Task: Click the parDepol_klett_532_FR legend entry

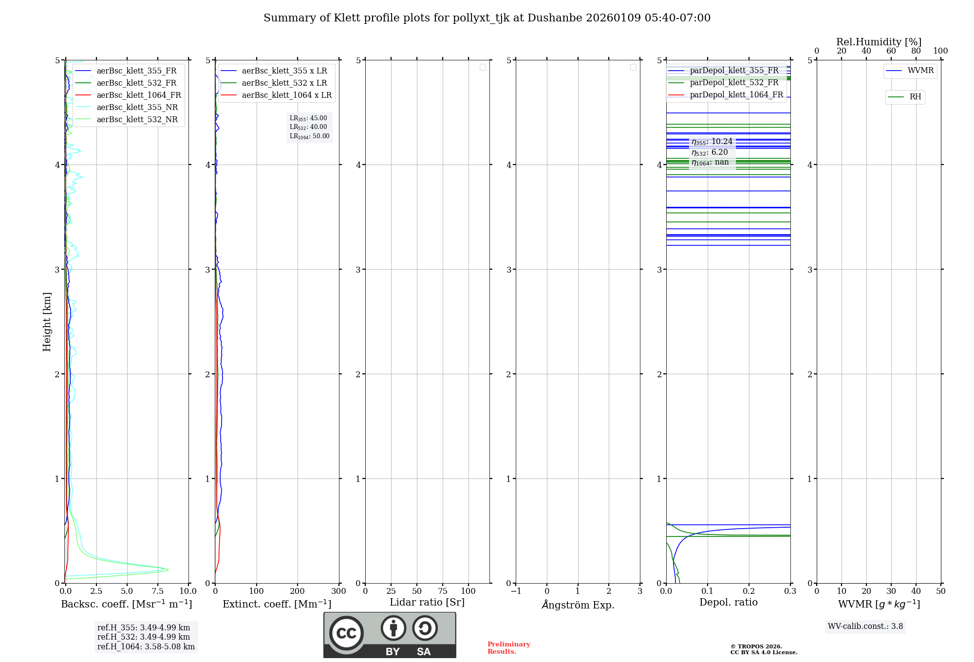Action: [734, 83]
